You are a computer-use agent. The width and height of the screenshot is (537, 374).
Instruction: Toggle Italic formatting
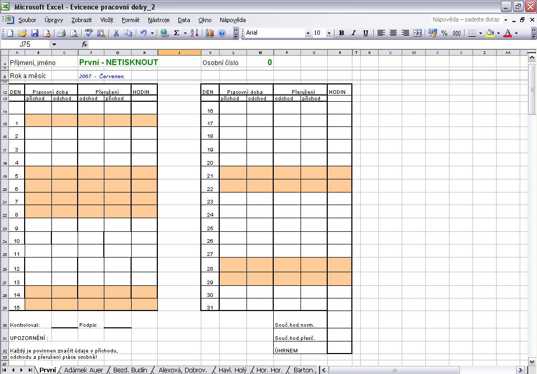(353, 33)
